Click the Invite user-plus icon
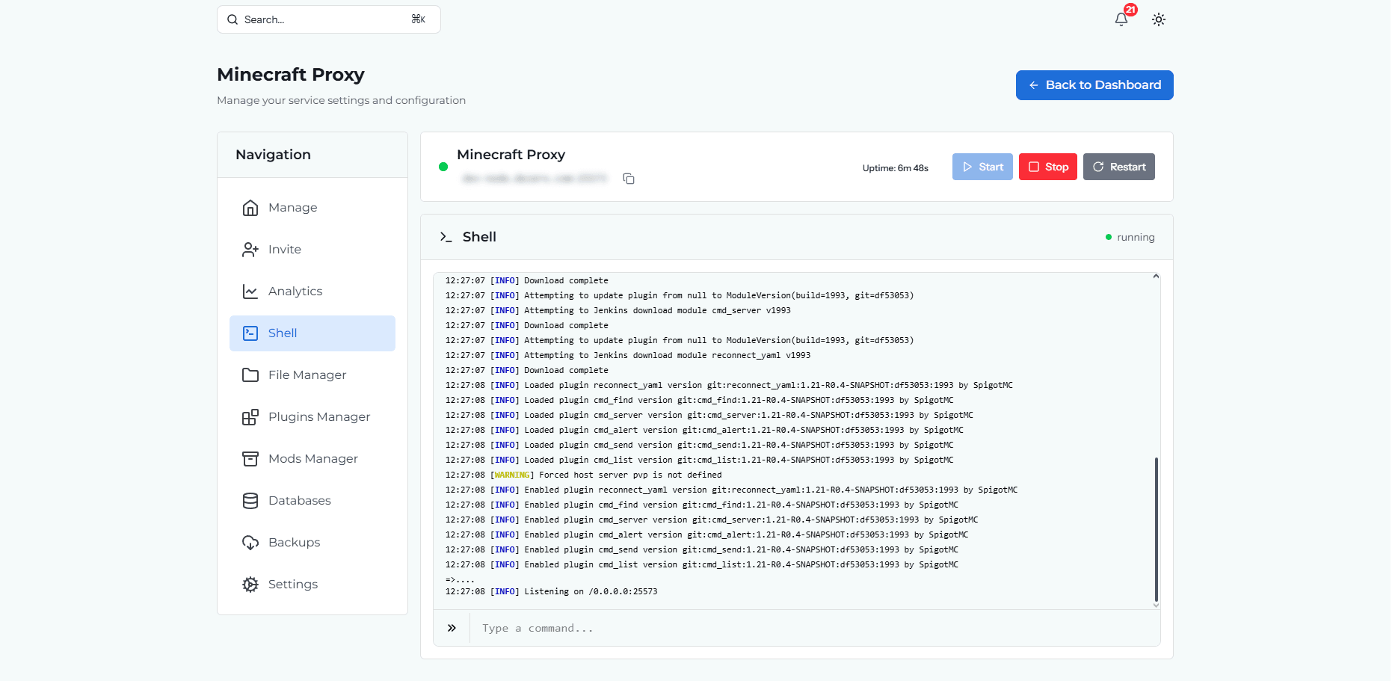The width and height of the screenshot is (1395, 681). (250, 250)
